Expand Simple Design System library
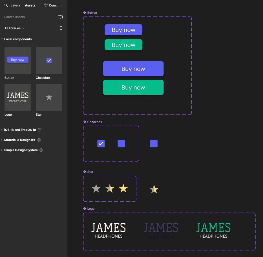The image size is (263, 257). pyautogui.click(x=2, y=150)
